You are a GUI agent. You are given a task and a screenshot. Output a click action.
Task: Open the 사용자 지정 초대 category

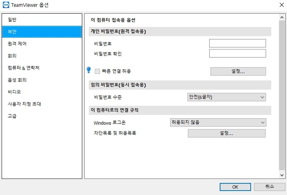coord(42,104)
